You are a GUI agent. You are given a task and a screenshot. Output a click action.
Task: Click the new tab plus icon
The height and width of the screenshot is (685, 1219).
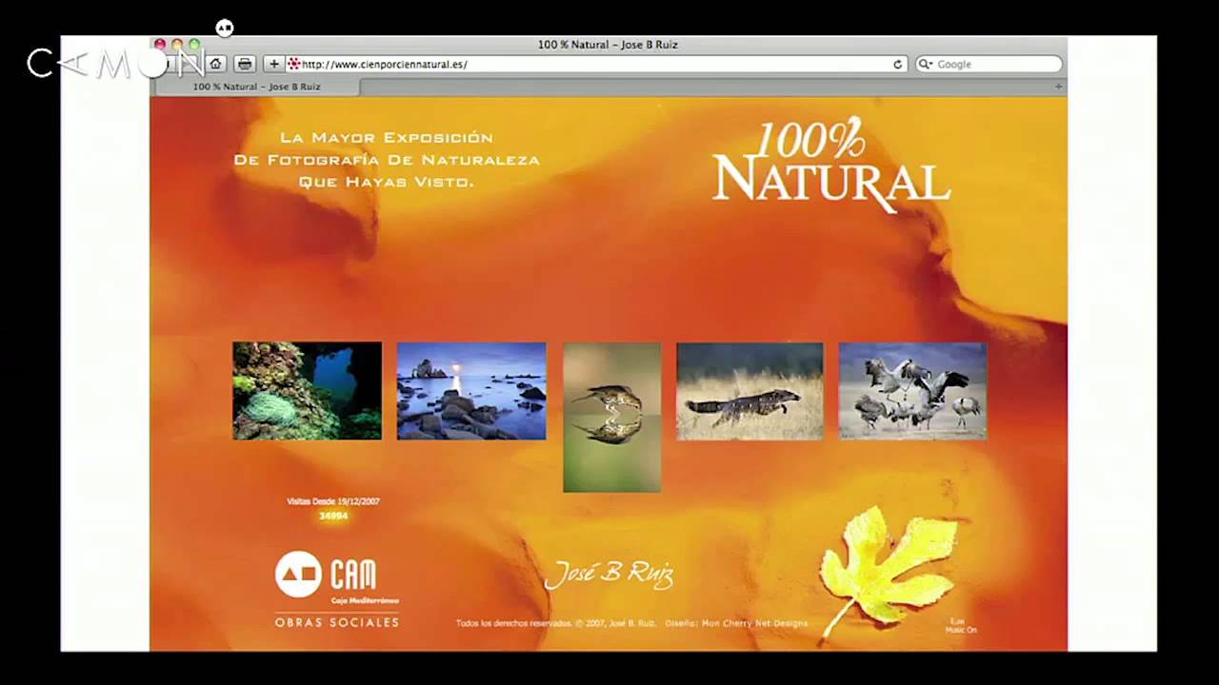tap(1058, 87)
